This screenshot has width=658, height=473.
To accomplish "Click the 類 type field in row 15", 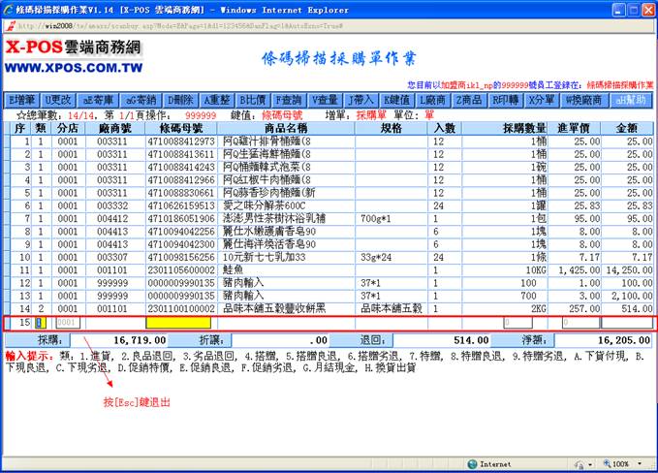I will click(40, 323).
